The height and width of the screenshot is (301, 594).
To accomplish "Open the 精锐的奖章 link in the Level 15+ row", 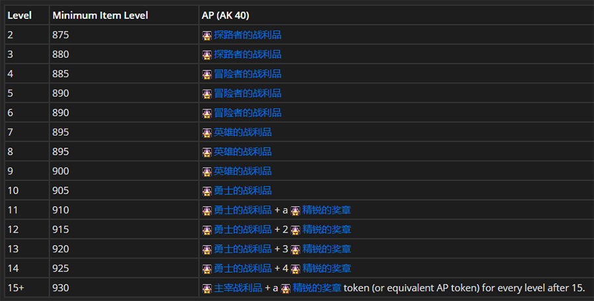I will tap(317, 288).
